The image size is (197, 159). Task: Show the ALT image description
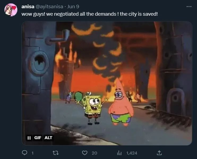tap(48, 138)
